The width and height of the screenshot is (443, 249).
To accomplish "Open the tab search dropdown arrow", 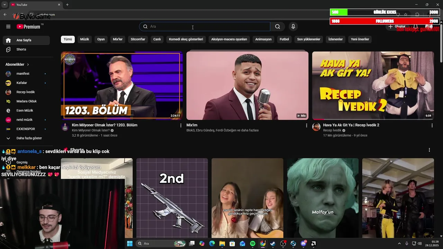I will [x=4, y=5].
